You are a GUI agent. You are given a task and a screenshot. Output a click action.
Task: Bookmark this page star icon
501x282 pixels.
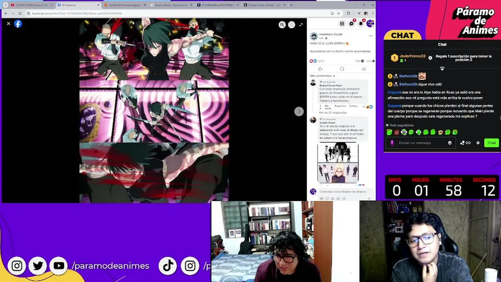click(x=339, y=13)
